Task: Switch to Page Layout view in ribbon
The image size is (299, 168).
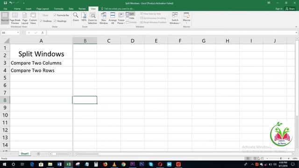Action: 25,18
